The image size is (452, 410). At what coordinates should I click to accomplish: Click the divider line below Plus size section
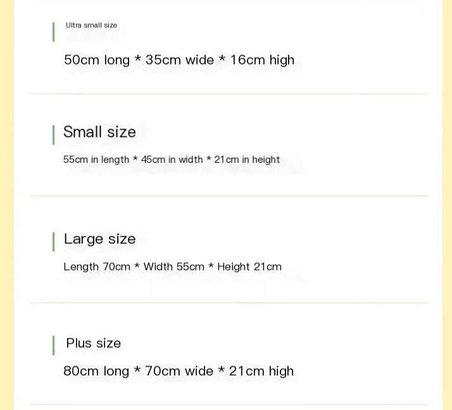tap(228, 404)
